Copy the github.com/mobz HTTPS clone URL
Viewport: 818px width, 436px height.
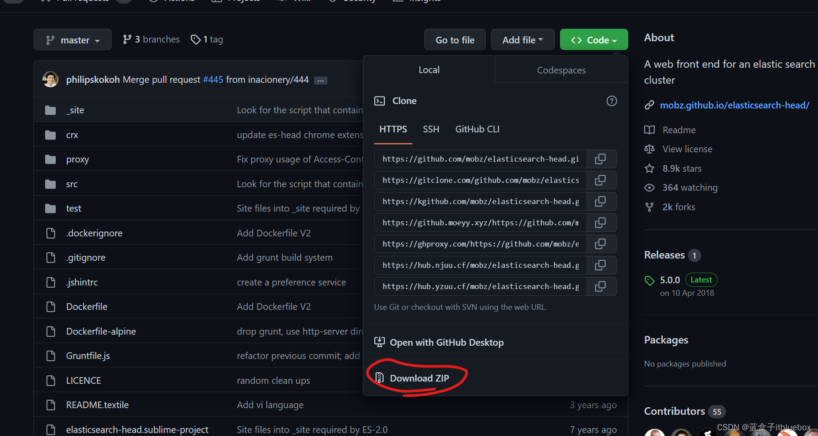click(600, 159)
